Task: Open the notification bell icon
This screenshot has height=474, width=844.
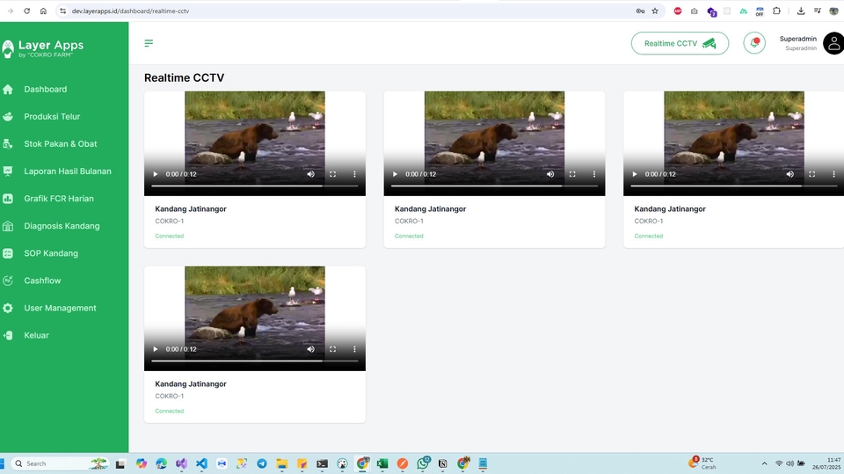Action: 753,43
